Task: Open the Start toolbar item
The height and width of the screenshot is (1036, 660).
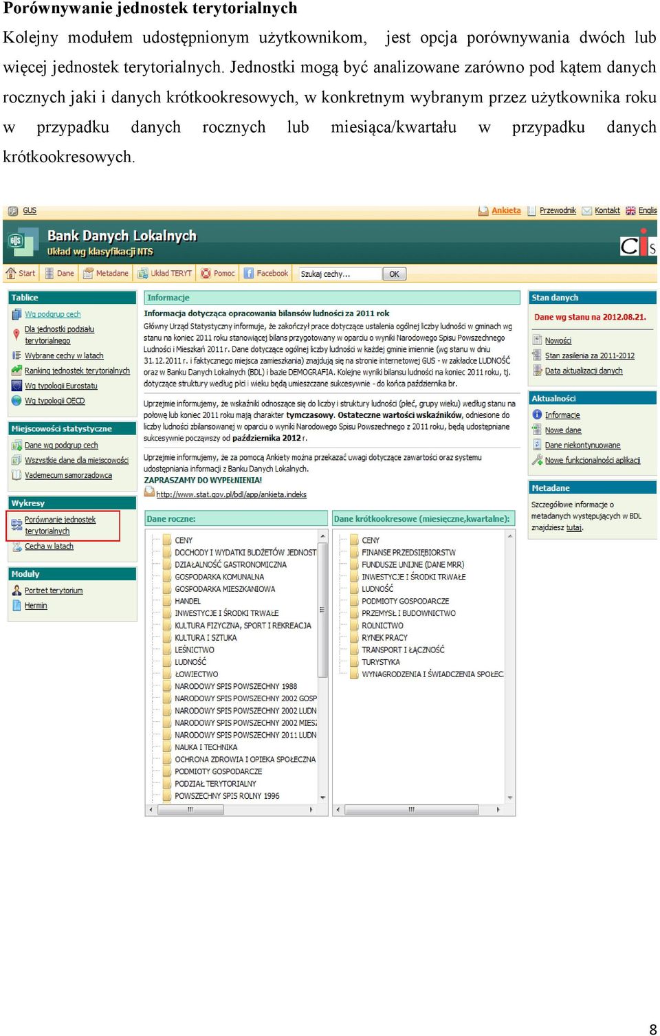Action: (21, 273)
